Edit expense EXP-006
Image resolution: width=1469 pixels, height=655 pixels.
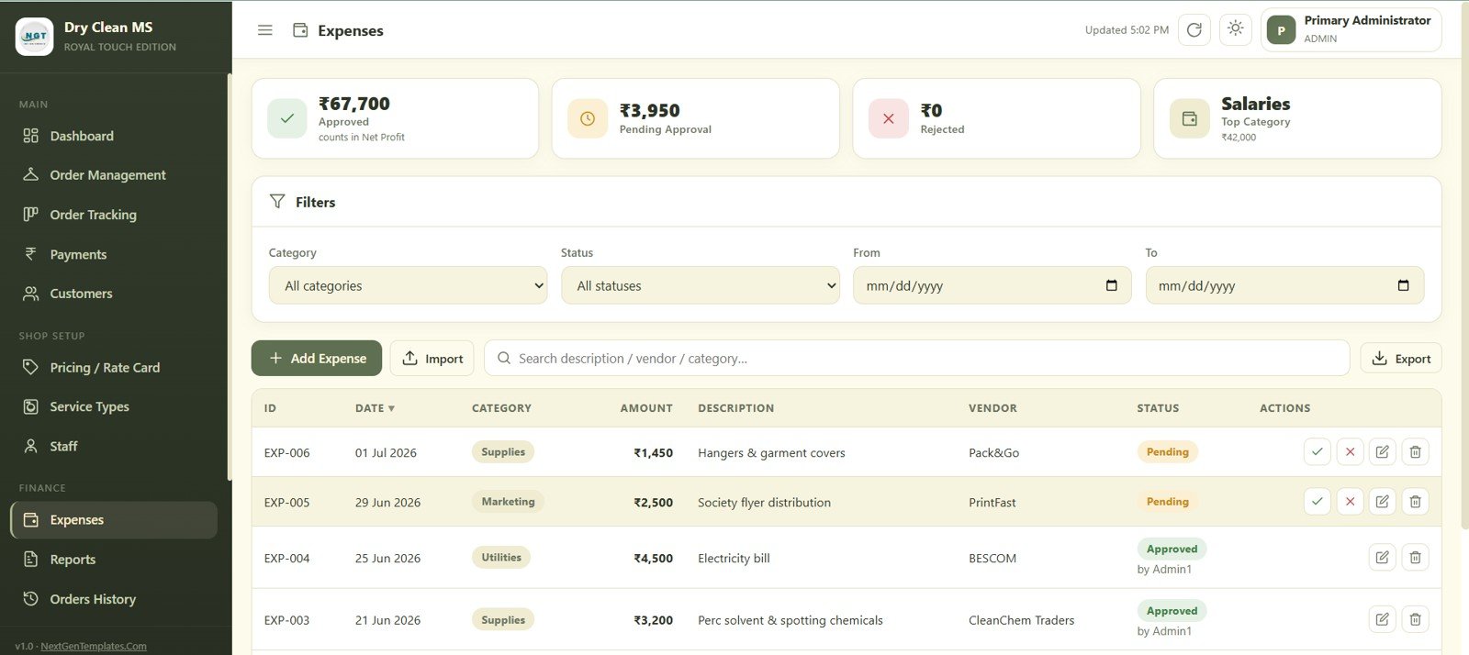click(1383, 452)
